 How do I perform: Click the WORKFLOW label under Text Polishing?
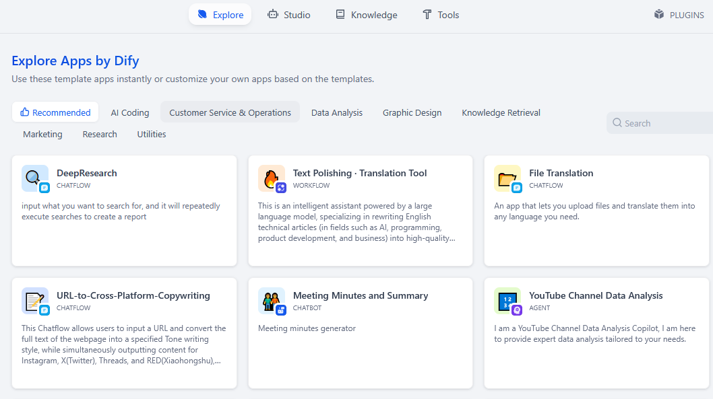tap(311, 185)
